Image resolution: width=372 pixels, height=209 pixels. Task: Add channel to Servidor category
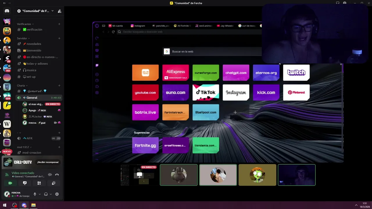(59, 38)
